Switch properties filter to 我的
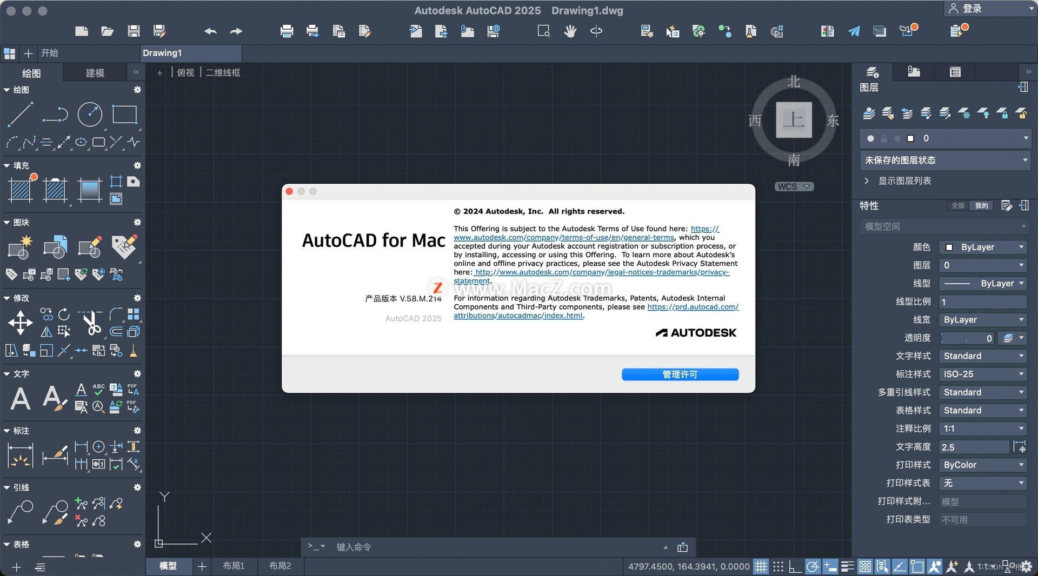1038x576 pixels. [981, 205]
